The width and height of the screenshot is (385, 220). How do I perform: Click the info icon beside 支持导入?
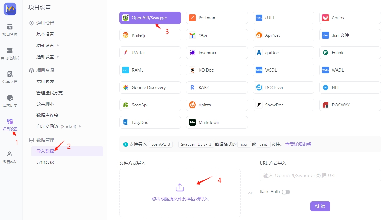[x=125, y=144]
